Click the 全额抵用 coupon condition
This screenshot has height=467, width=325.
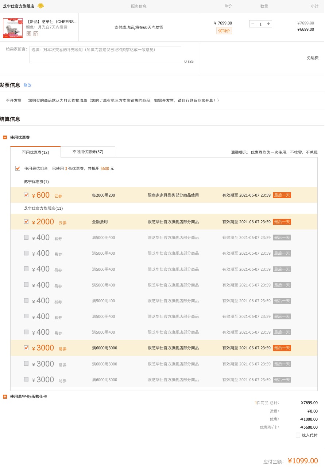pos(100,222)
